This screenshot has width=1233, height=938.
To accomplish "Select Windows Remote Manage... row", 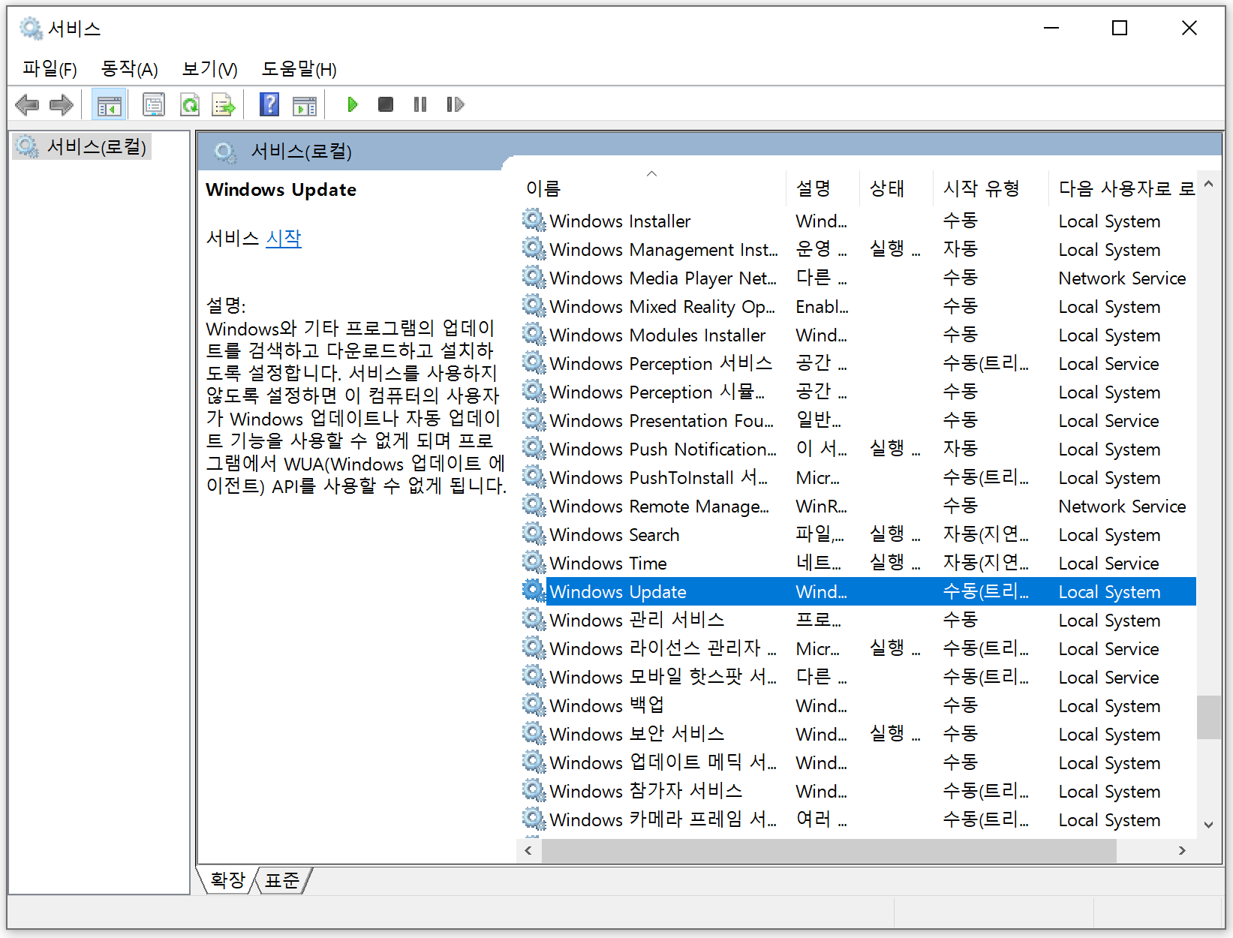I will [x=858, y=506].
